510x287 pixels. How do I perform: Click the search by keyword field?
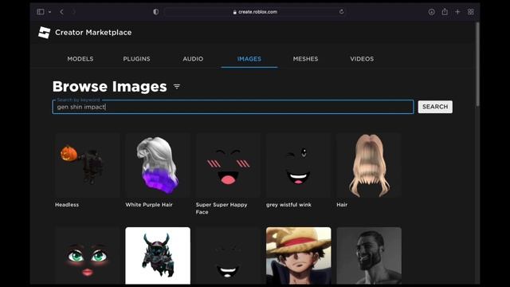(x=233, y=107)
